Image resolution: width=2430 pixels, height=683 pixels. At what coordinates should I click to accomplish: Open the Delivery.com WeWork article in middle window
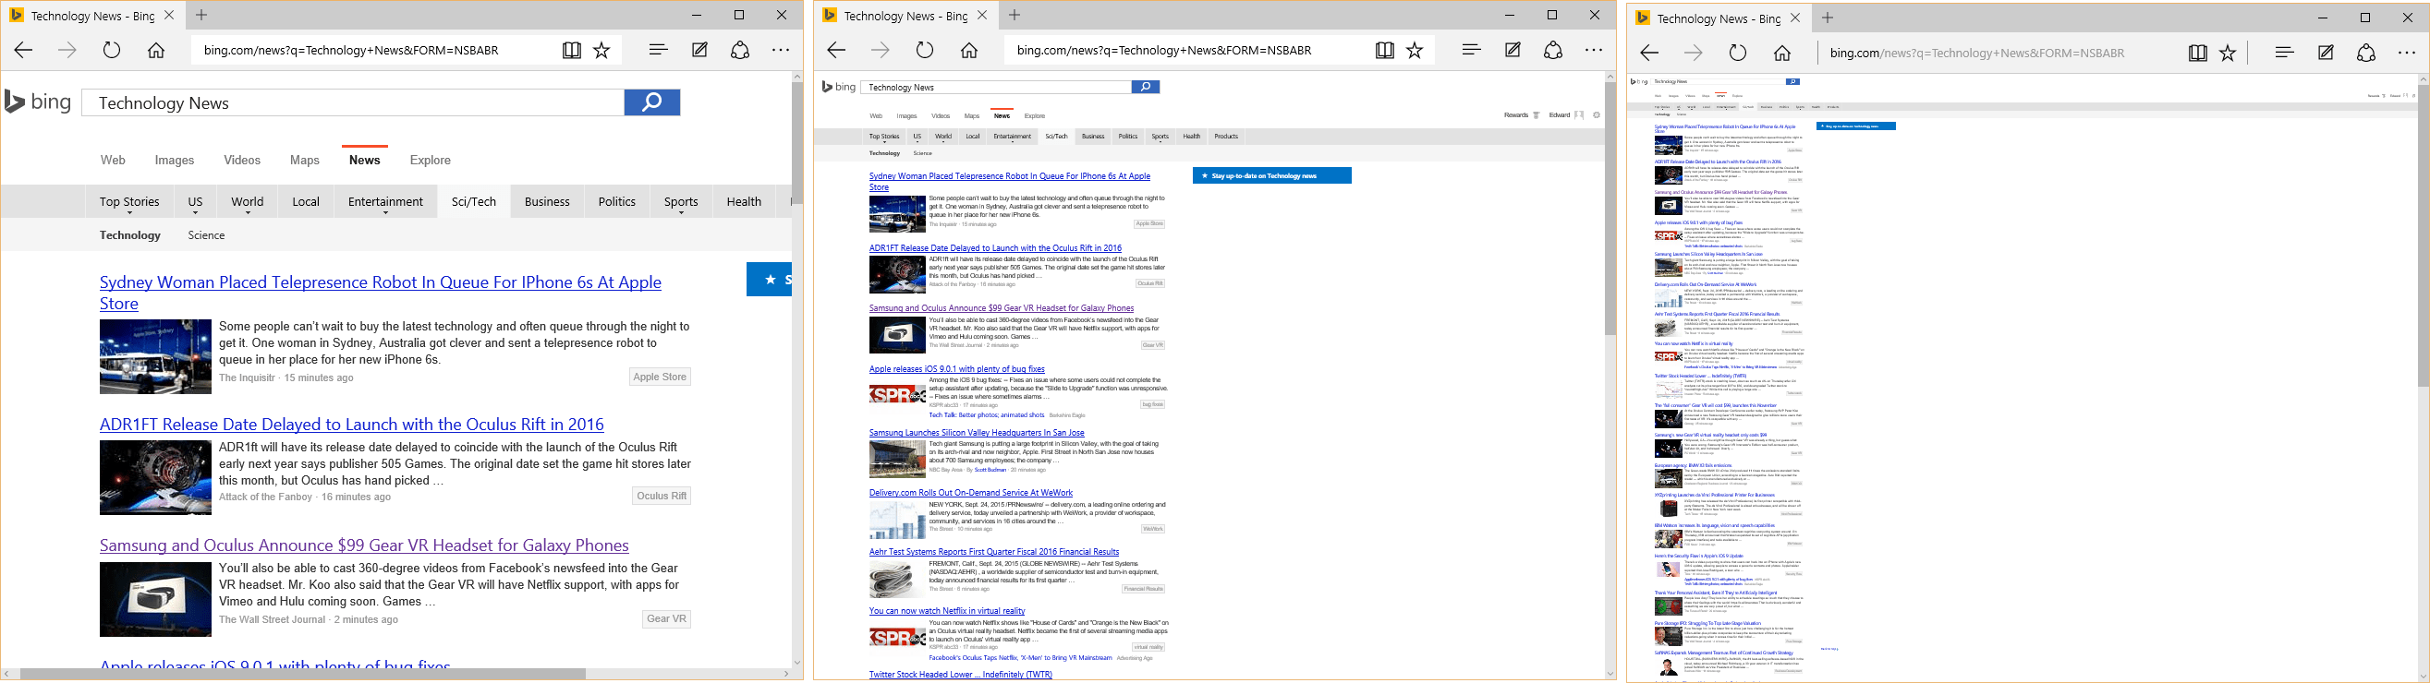(x=971, y=493)
